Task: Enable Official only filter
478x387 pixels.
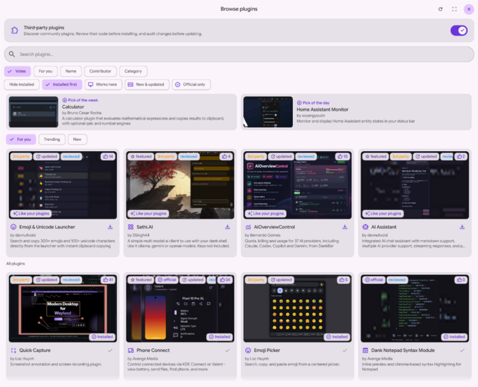Action: point(191,85)
